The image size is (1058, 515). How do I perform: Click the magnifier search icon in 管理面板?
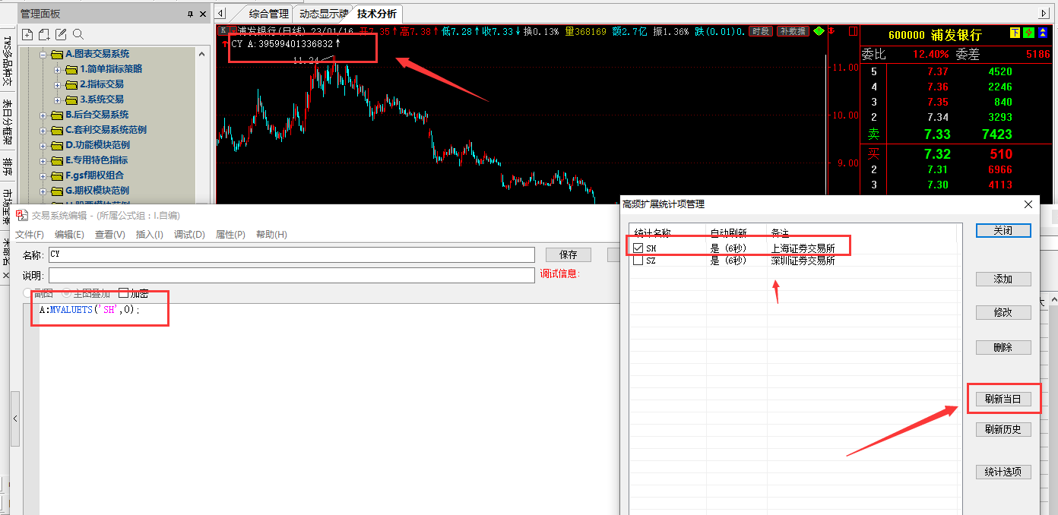pos(78,34)
